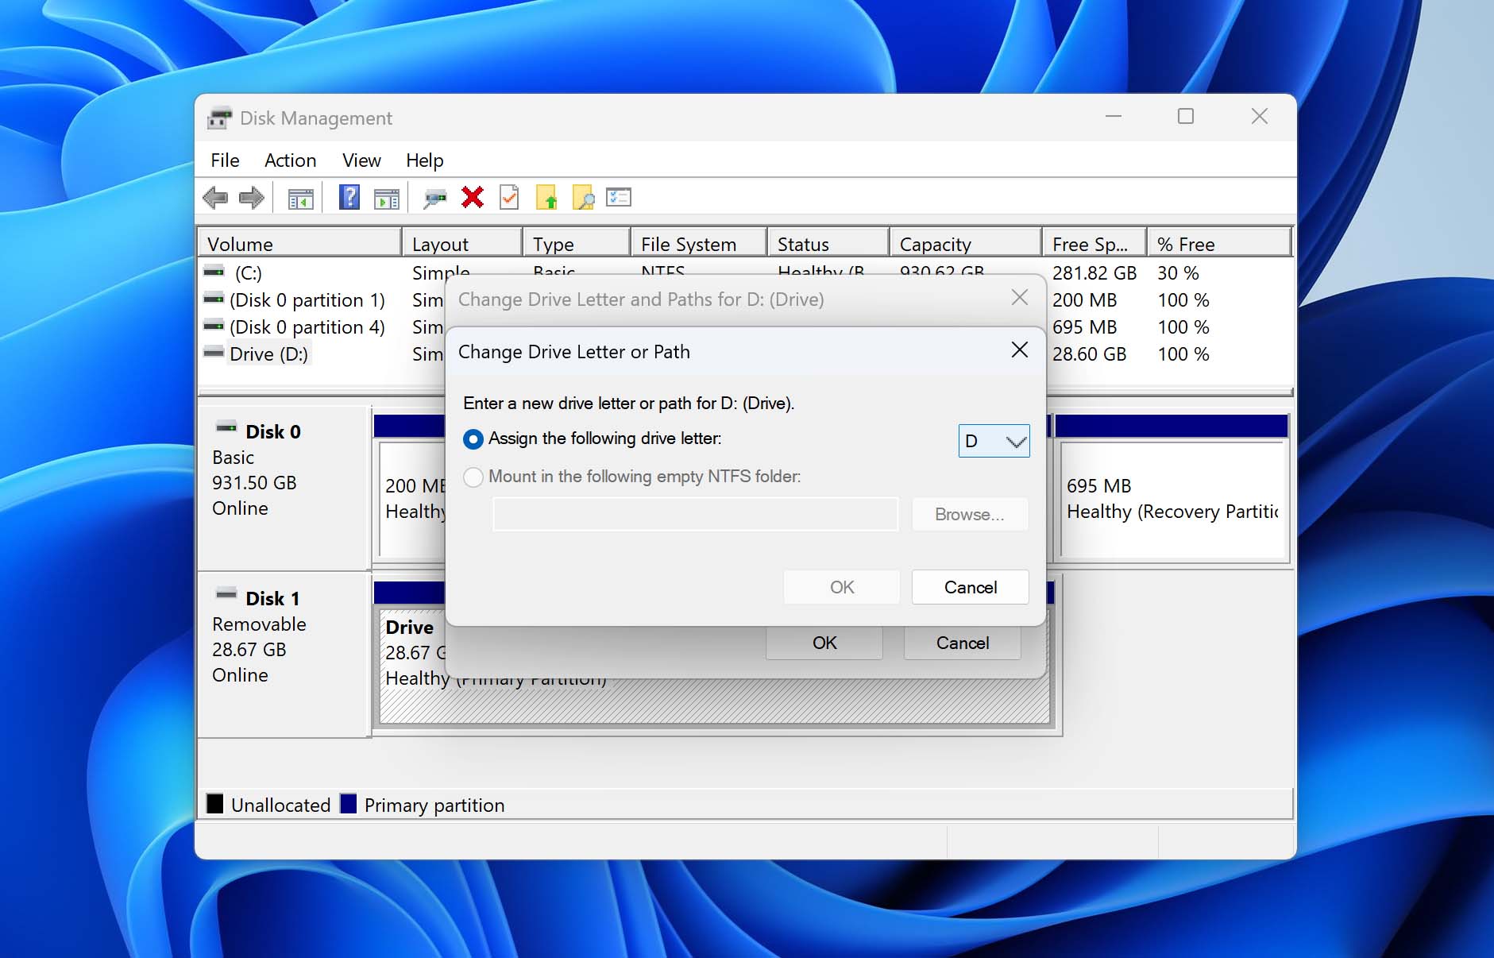Click the folder with magnifier icon

(x=583, y=198)
